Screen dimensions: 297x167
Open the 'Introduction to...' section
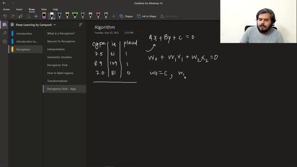pos(26,41)
